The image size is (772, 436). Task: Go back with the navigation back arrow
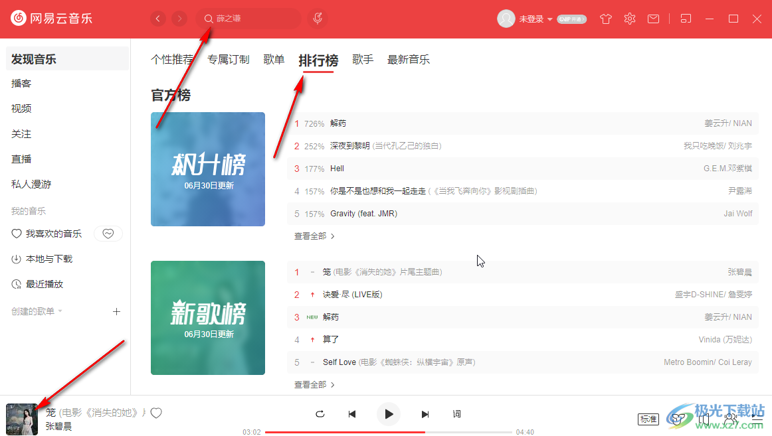[157, 19]
